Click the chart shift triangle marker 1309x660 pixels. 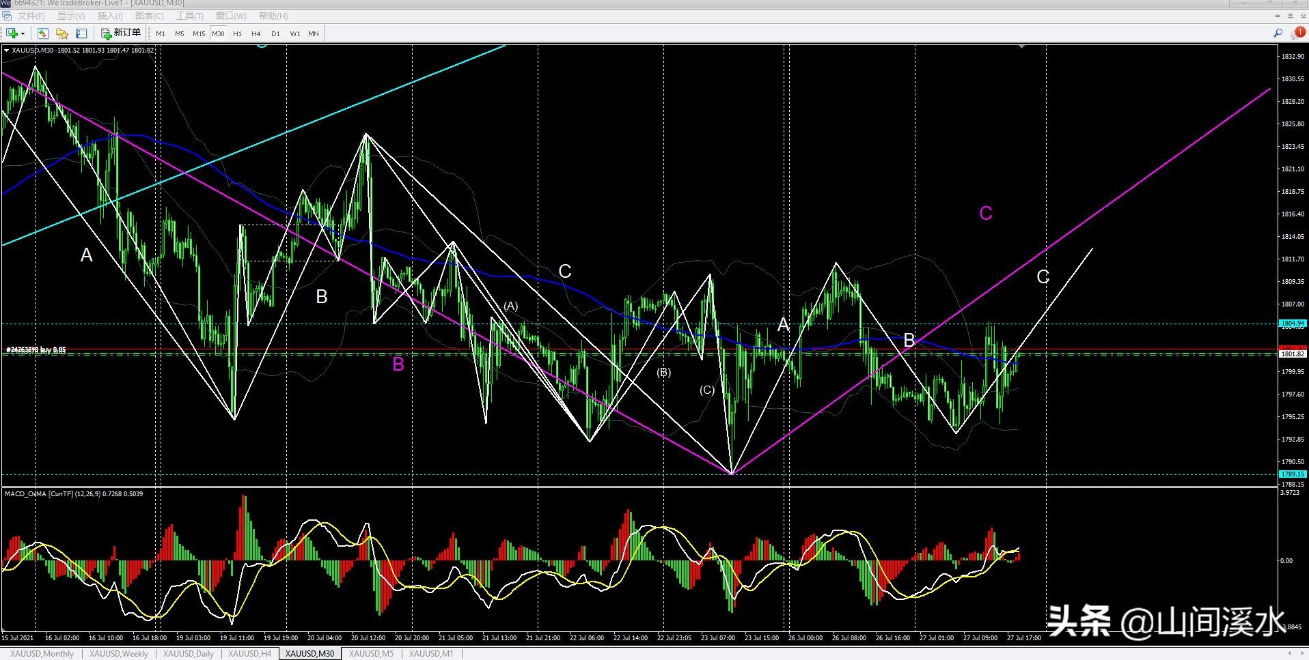pyautogui.click(x=1021, y=46)
